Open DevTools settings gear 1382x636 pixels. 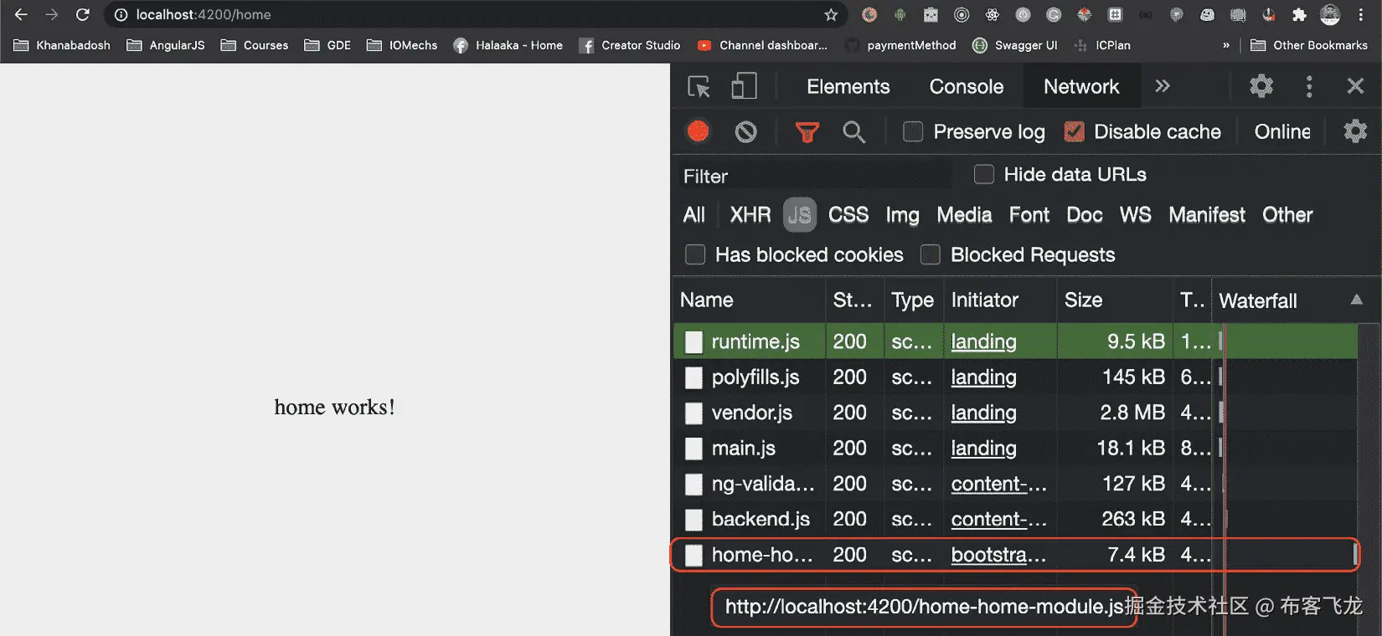[x=1261, y=86]
